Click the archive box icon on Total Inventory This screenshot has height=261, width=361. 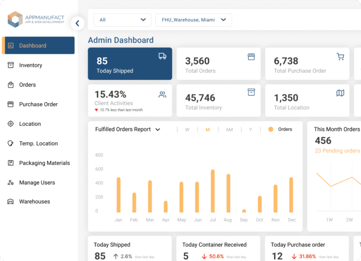pos(251,92)
